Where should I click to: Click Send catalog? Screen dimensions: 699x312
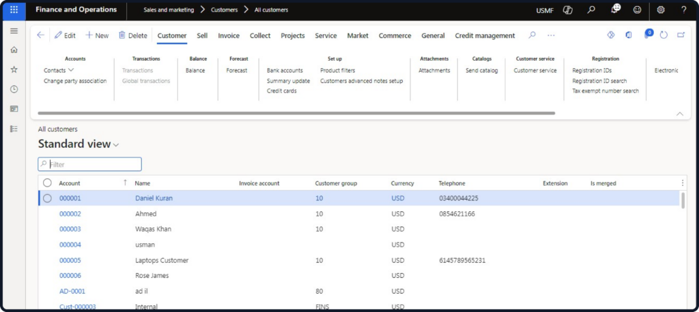[x=482, y=70]
